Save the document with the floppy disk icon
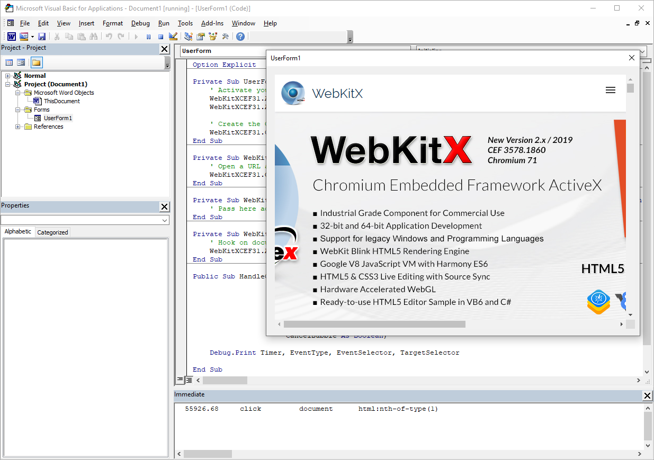 42,37
